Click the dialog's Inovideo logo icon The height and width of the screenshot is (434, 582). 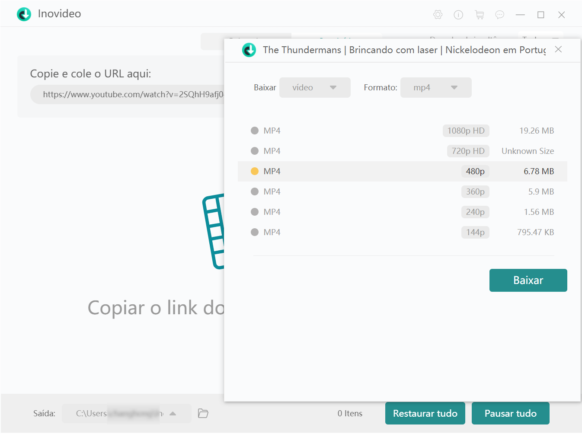(x=249, y=50)
